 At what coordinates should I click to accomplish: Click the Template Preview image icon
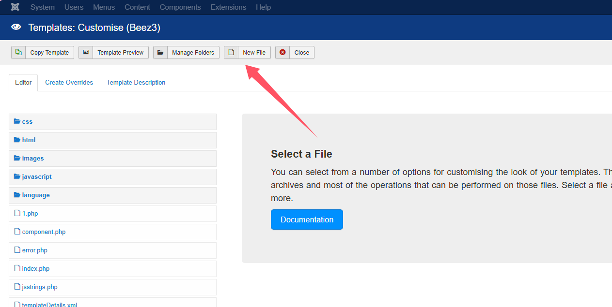click(86, 52)
